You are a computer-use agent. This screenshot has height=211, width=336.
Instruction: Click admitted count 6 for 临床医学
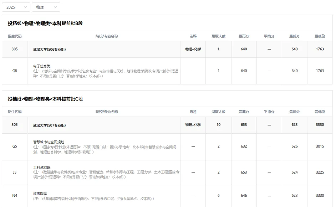218,195
